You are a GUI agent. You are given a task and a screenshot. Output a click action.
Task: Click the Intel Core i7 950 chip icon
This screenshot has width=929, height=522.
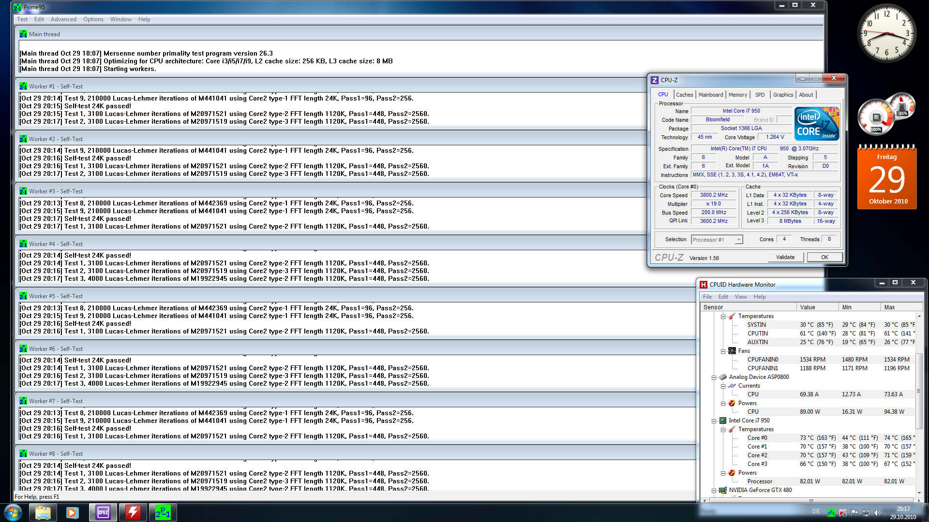point(722,420)
